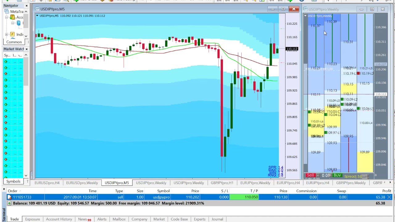Open the Market tab in Terminal
Viewport: 395px width, 222px height.
coord(159,219)
